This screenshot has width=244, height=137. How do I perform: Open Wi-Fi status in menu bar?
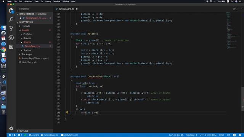pyautogui.click(x=211, y=2)
